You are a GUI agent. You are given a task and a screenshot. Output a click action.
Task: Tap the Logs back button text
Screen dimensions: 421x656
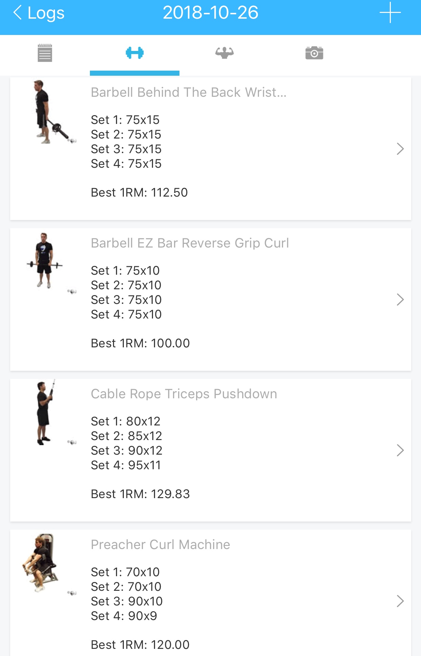[x=46, y=13]
